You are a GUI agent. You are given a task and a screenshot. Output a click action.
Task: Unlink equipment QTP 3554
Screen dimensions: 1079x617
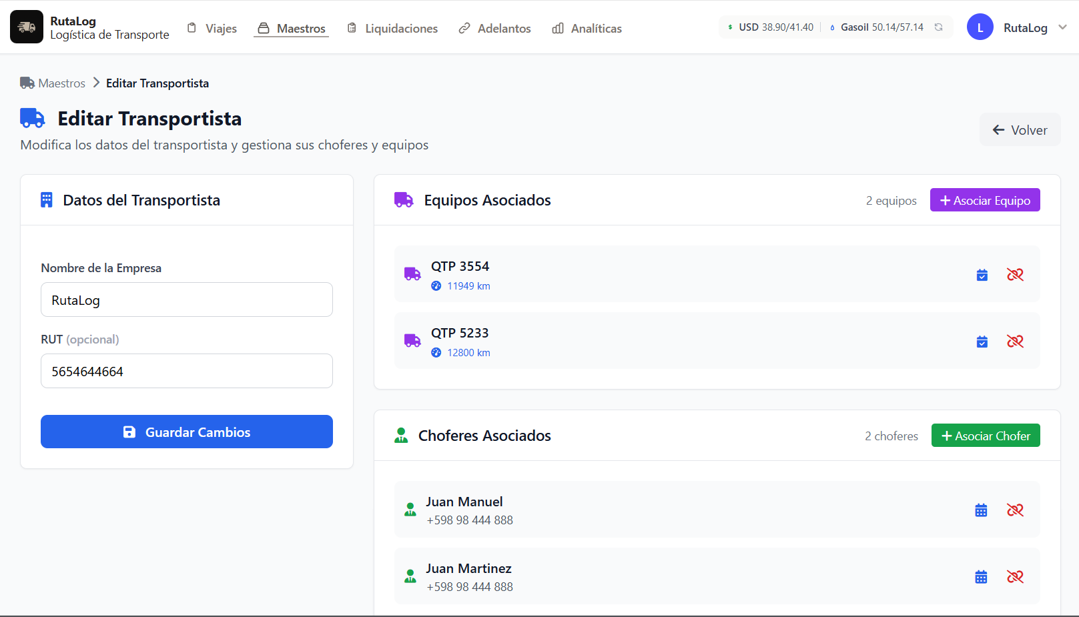tap(1015, 275)
